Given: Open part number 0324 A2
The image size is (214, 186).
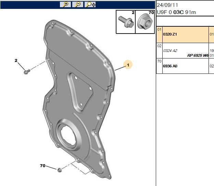Looking at the screenshot, I should pyautogui.click(x=170, y=51).
